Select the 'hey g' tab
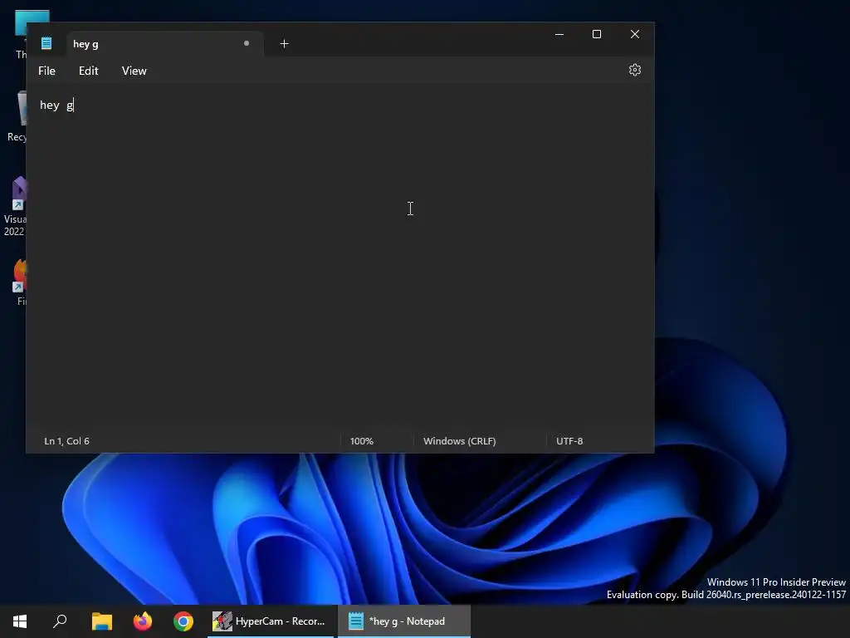Viewport: 850px width, 638px height. click(x=165, y=44)
